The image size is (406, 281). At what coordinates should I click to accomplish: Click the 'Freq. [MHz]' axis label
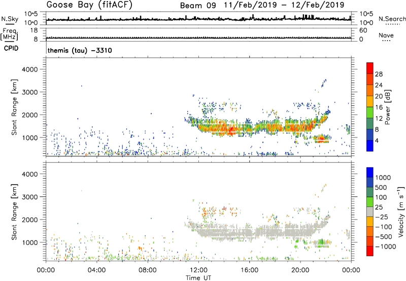coord(10,34)
